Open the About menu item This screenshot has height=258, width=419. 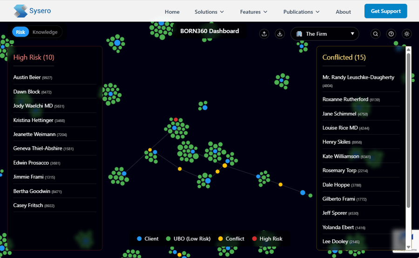pyautogui.click(x=343, y=12)
